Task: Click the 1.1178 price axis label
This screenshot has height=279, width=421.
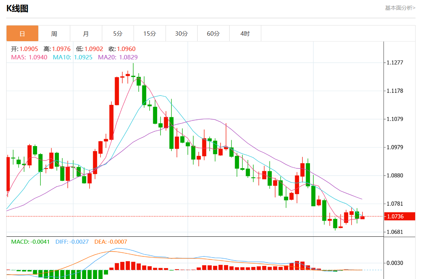Action: pos(395,91)
